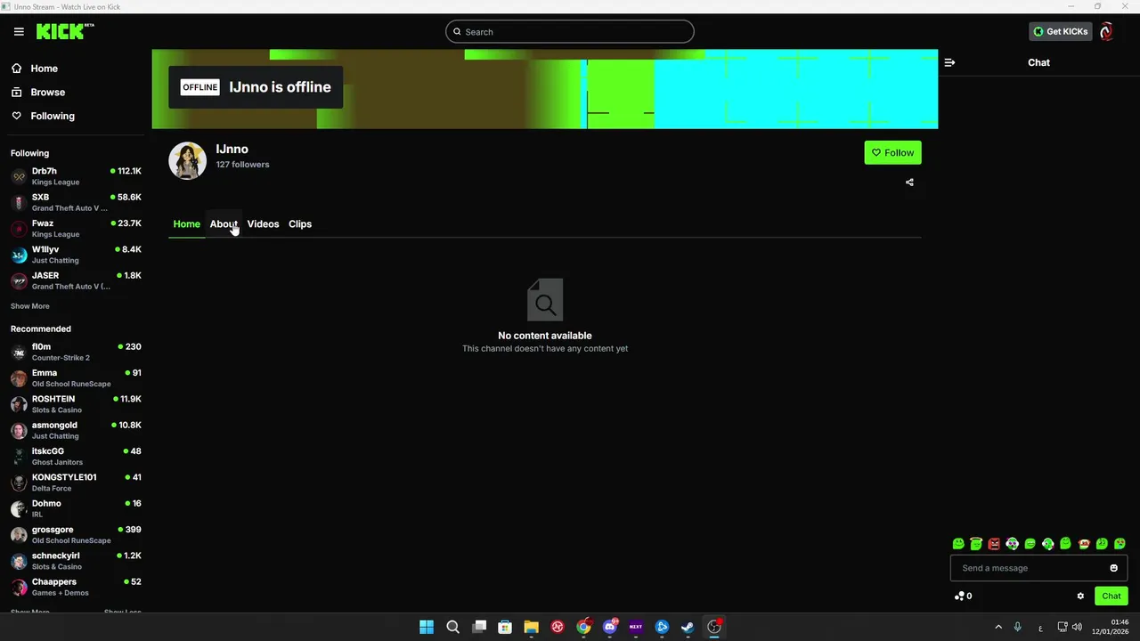1140x641 pixels.
Task: Open JASER followed channel
Action: 76,280
